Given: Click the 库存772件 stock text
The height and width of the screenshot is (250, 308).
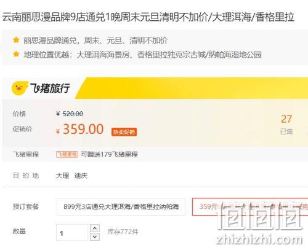Looking at the screenshot, I should point(123,232).
